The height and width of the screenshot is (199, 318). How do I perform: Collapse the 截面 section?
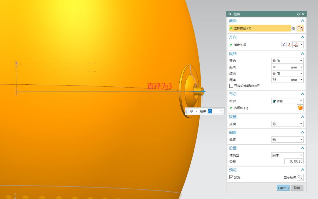point(303,21)
